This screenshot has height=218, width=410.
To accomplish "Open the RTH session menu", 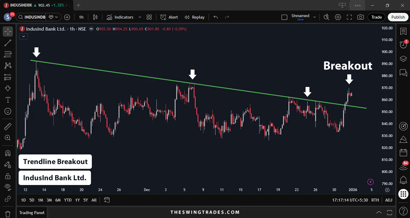I will pos(375,200).
